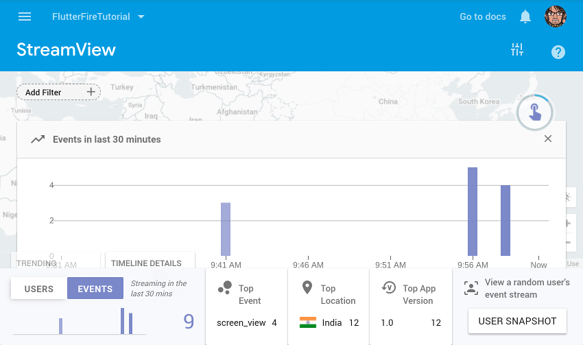Click the India flag icon
583x345 pixels.
click(308, 322)
